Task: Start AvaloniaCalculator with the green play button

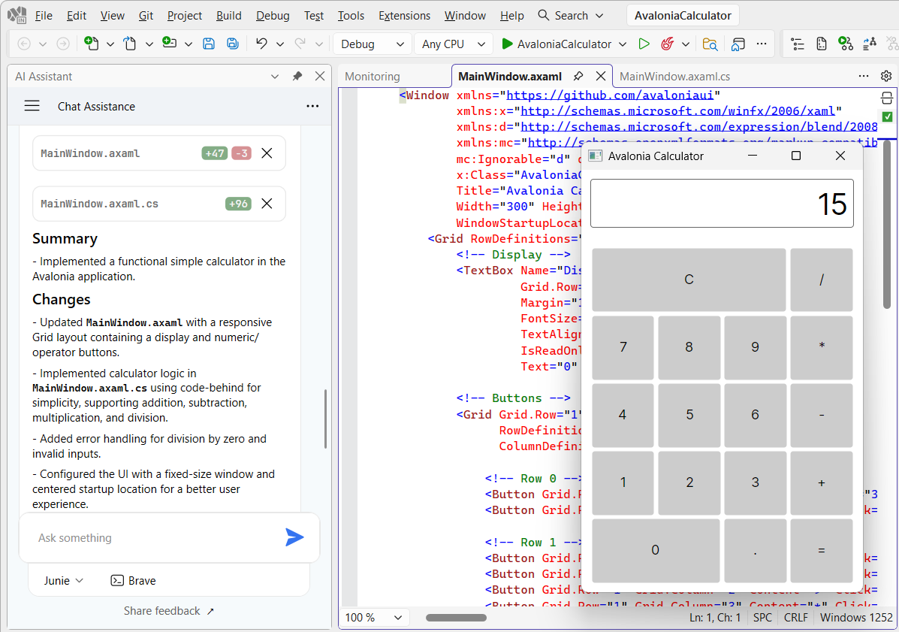Action: click(507, 44)
